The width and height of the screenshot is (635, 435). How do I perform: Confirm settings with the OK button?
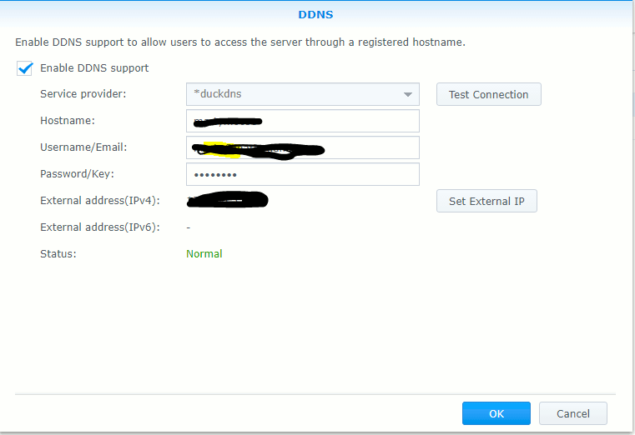click(496, 413)
